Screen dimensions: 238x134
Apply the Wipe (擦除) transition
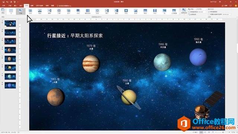tap(49, 12)
